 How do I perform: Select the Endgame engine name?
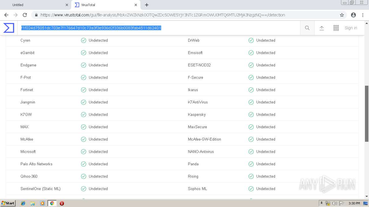coord(28,65)
